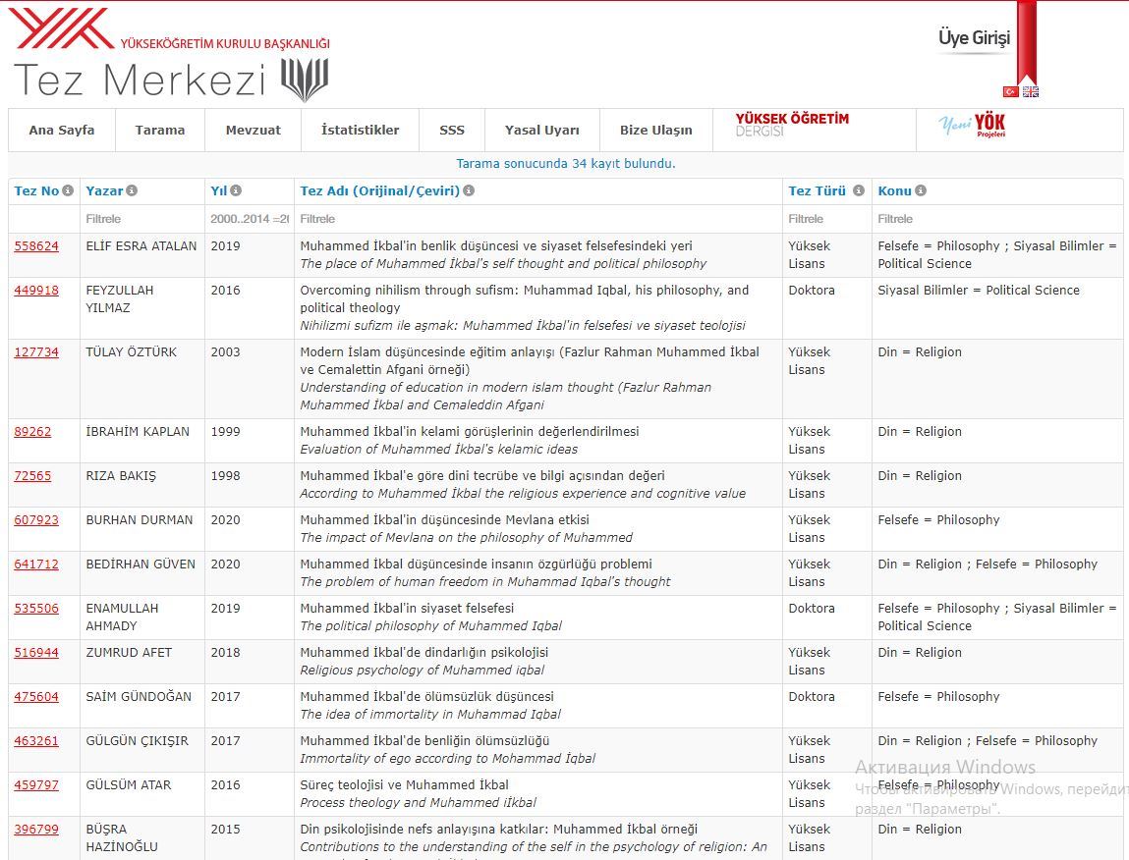
Task: Select author name FEYZULLAH YILMAZ
Action: tap(120, 299)
